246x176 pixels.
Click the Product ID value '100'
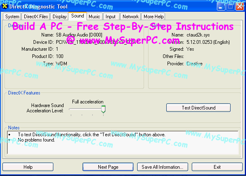point(59,56)
